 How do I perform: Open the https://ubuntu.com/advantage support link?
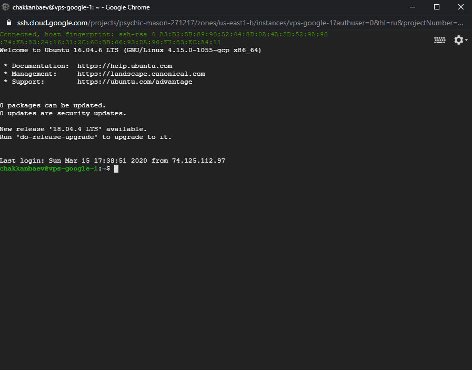134,82
